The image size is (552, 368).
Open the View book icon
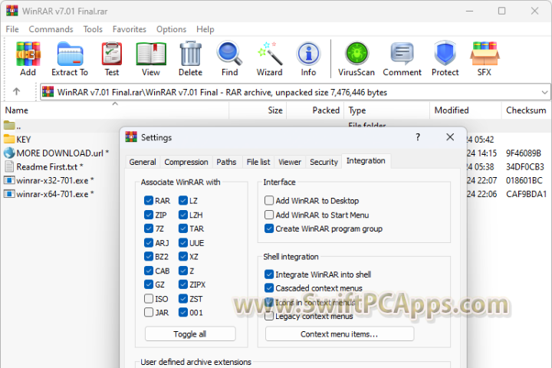[x=151, y=54]
